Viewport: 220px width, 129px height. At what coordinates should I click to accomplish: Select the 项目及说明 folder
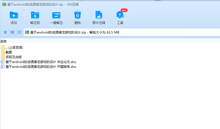11,57
